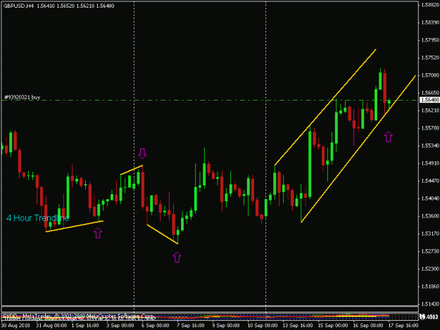Click the 1.55340 price axis label

[x=430, y=146]
